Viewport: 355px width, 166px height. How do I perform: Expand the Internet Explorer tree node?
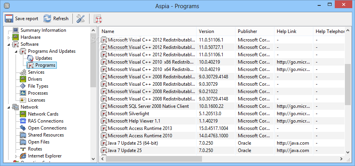[16, 156]
